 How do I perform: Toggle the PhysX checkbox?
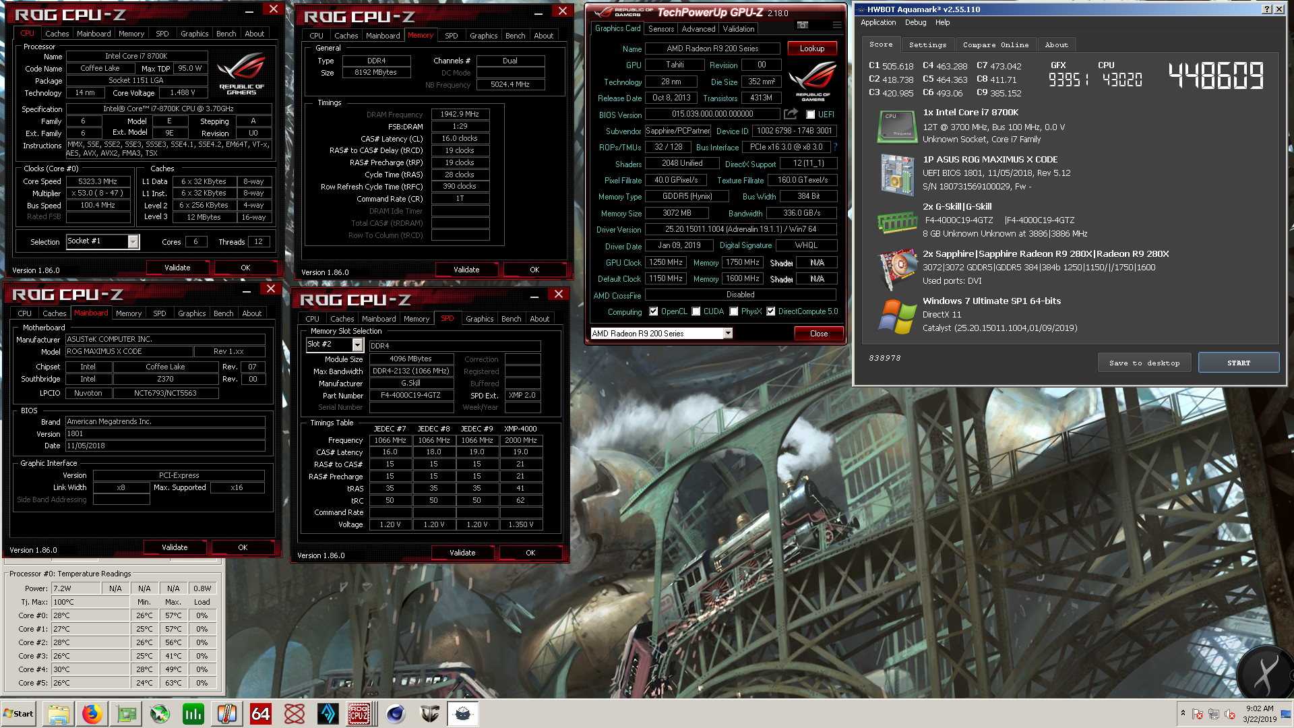click(733, 311)
